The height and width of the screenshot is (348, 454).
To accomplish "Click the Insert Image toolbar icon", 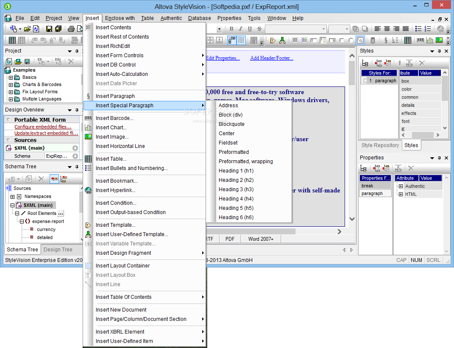I will tap(439, 40).
